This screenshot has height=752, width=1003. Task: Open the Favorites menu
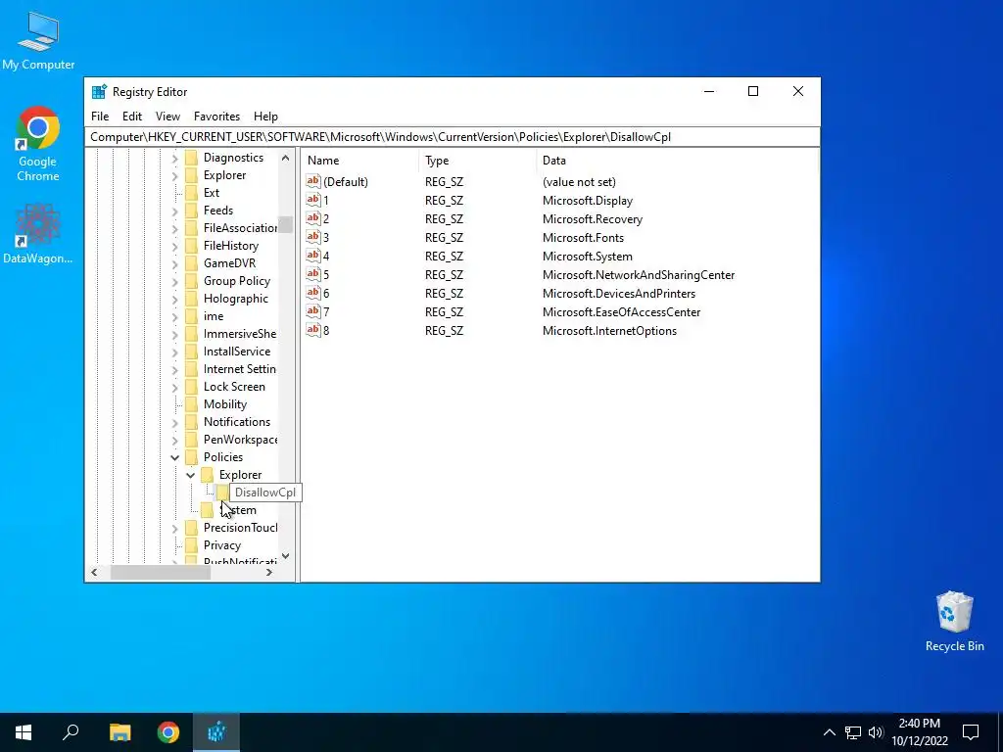(216, 117)
